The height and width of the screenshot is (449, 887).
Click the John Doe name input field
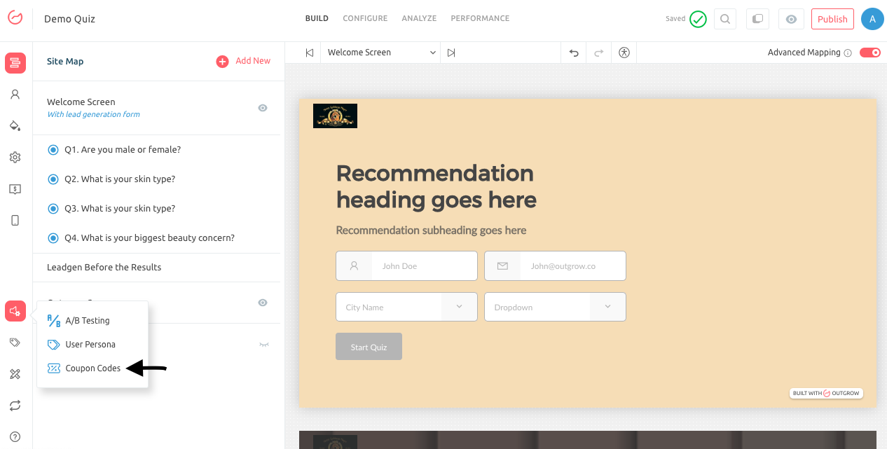coord(423,266)
